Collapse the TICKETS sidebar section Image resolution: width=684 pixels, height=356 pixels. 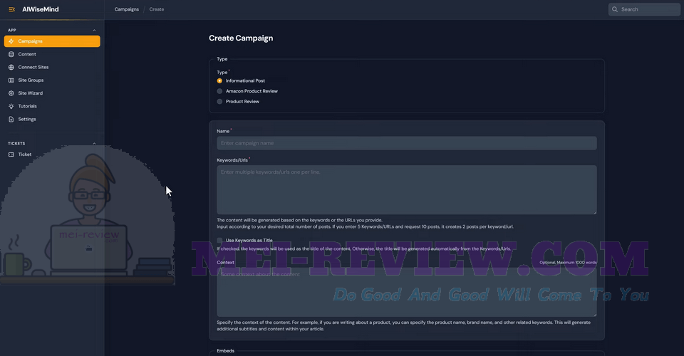coord(94,143)
